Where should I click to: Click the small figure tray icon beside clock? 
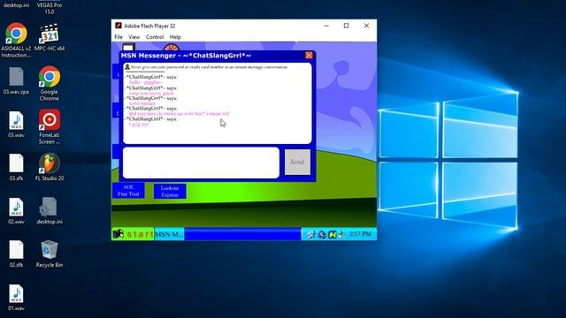(x=342, y=234)
